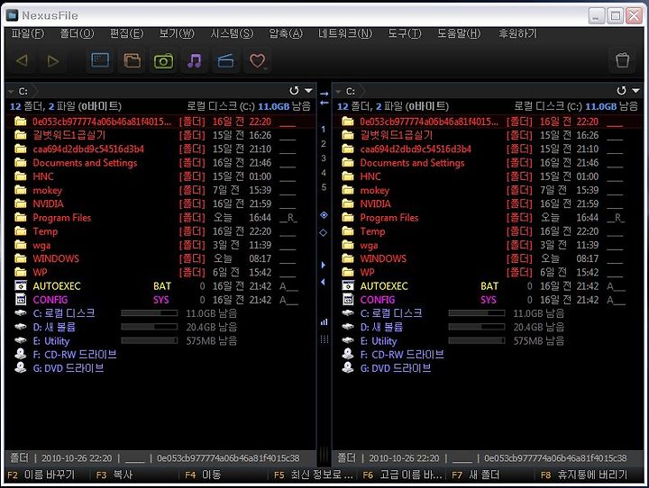Click the blue left triangle in center strip

[324, 282]
